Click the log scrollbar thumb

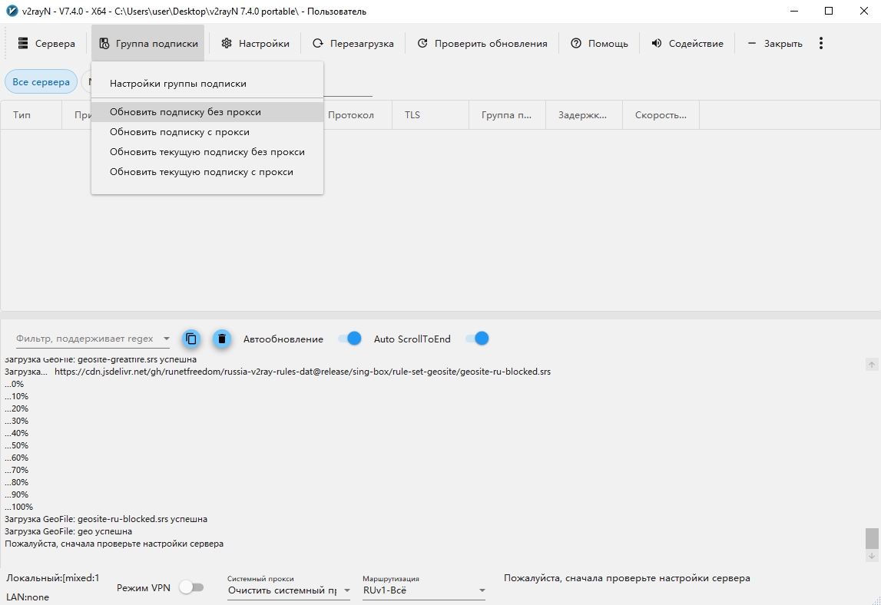coord(872,538)
